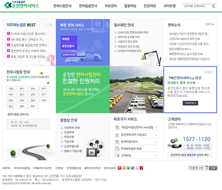Click the 자세히보기 button
This screenshot has width=222, height=190.
pyautogui.click(x=190, y=103)
